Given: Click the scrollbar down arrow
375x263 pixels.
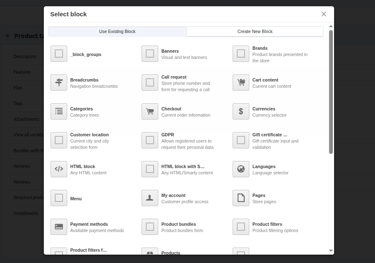Looking at the screenshot, I should [330, 250].
